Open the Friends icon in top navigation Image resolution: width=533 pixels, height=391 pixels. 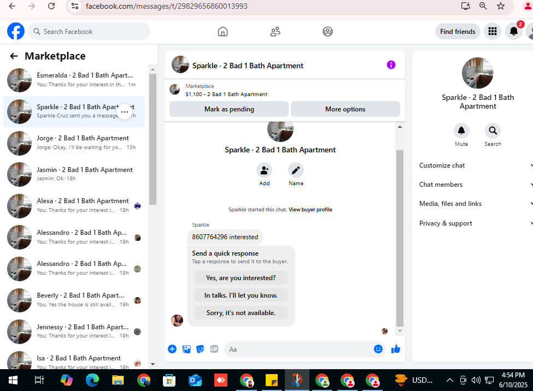(275, 32)
